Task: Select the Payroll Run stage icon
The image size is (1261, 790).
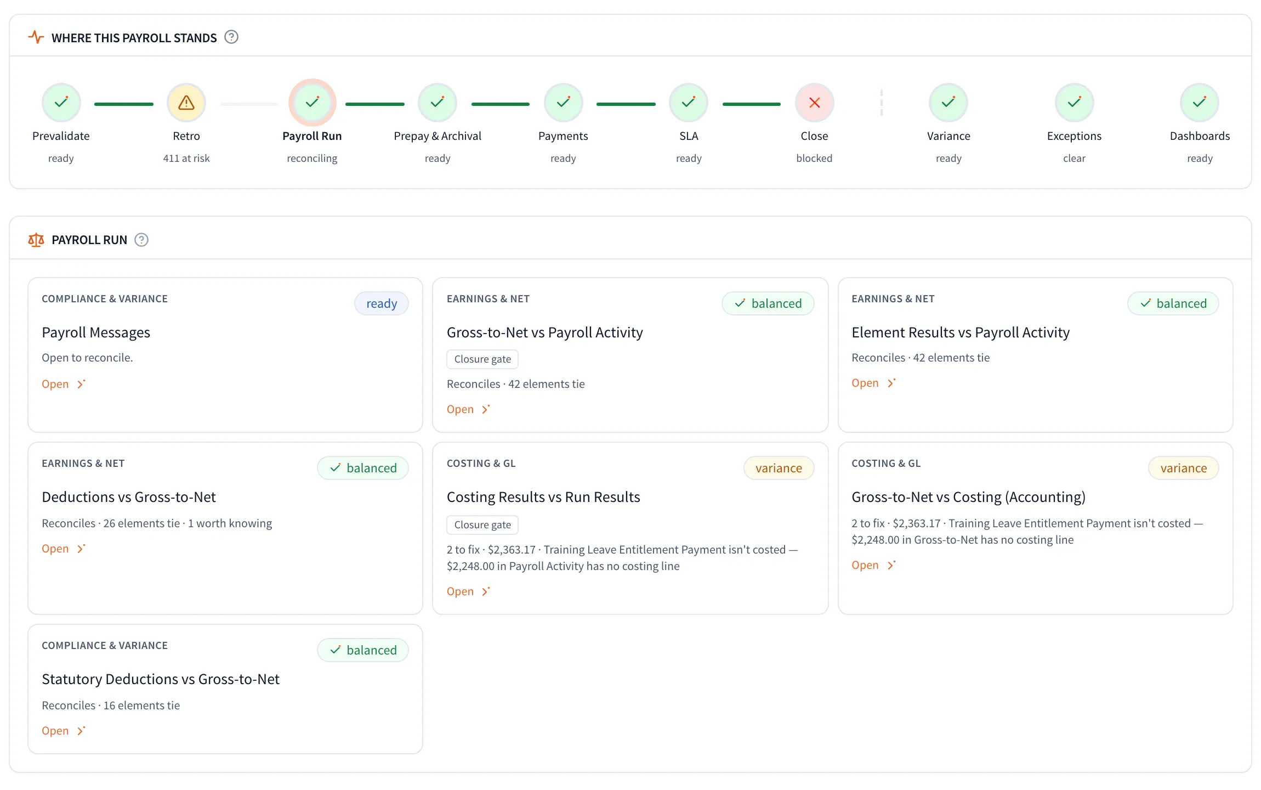Action: click(312, 103)
